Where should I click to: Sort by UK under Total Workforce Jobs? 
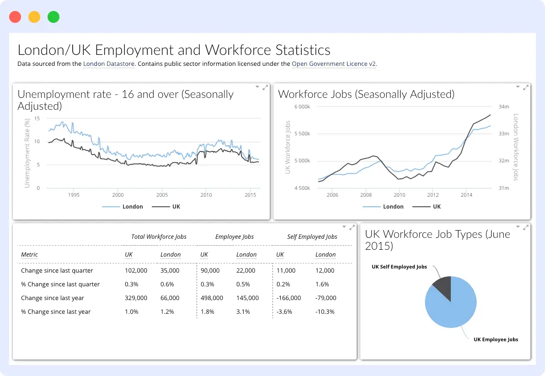pos(128,255)
